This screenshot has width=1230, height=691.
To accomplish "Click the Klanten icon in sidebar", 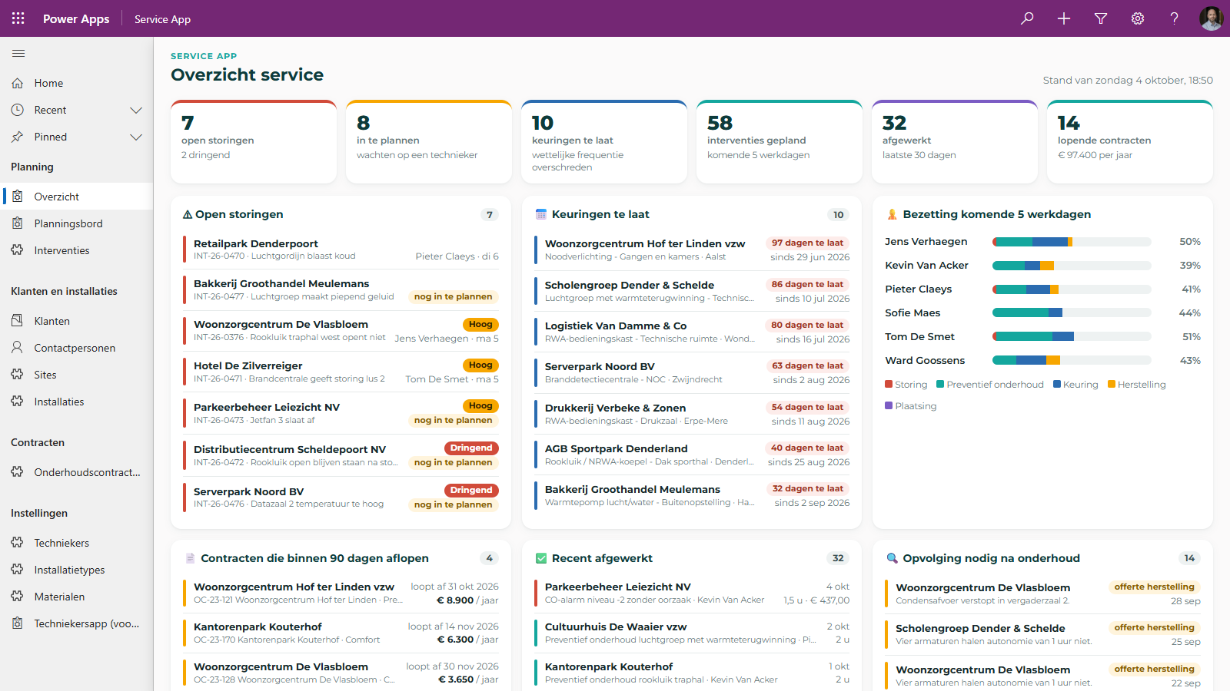I will [18, 321].
